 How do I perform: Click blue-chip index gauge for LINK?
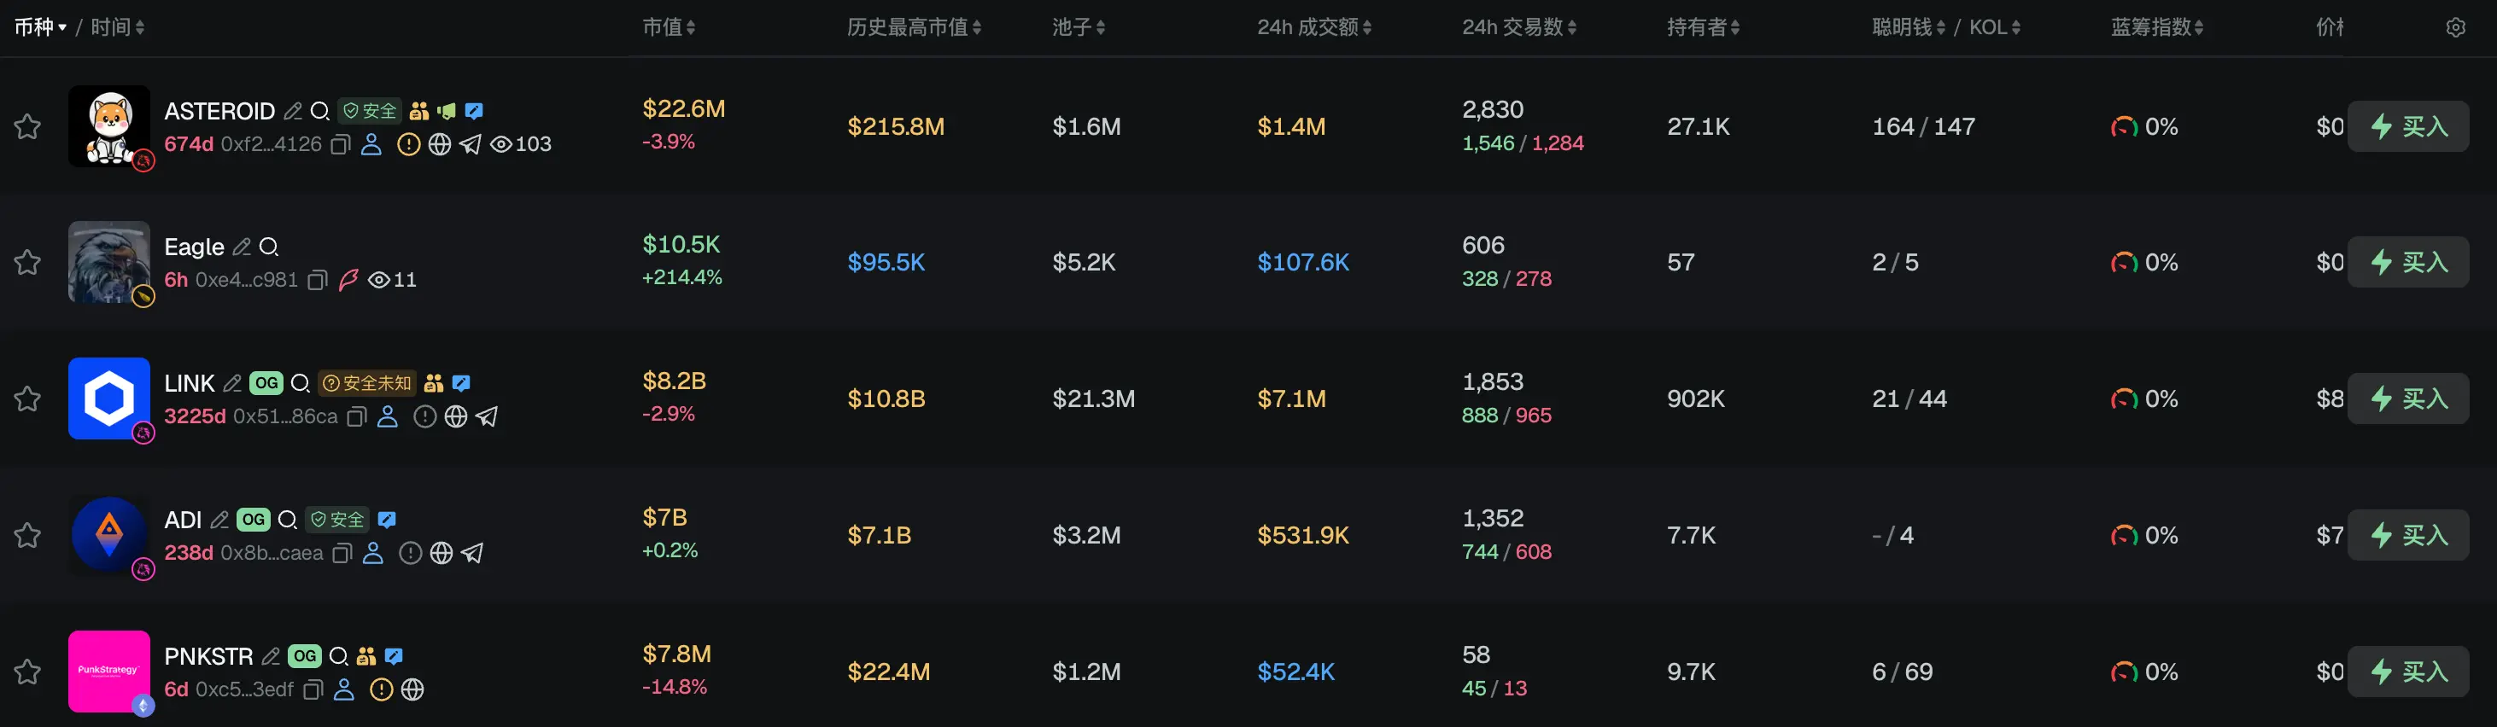click(x=2124, y=398)
